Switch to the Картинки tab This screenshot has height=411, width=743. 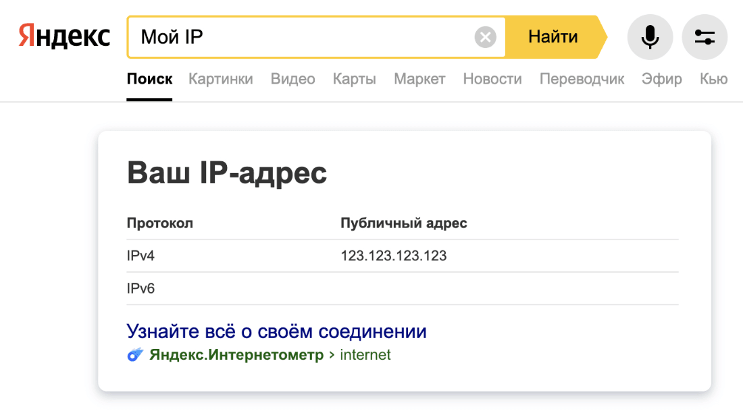[x=221, y=79]
